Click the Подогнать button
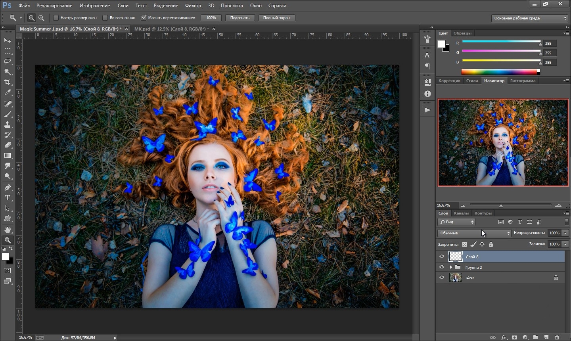The width and height of the screenshot is (571, 341). tap(240, 18)
